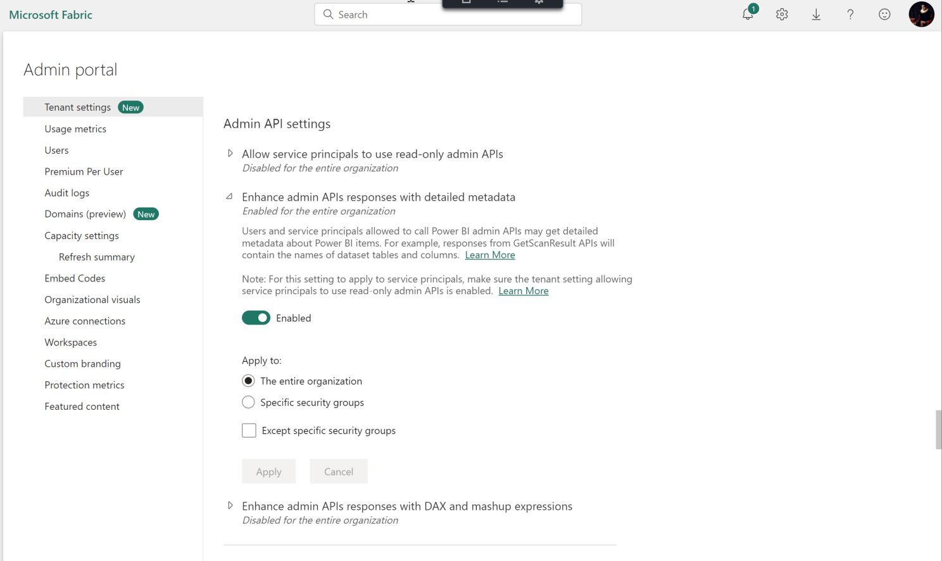Image resolution: width=942 pixels, height=561 pixels.
Task: Go to Capacity settings
Action: [x=82, y=235]
